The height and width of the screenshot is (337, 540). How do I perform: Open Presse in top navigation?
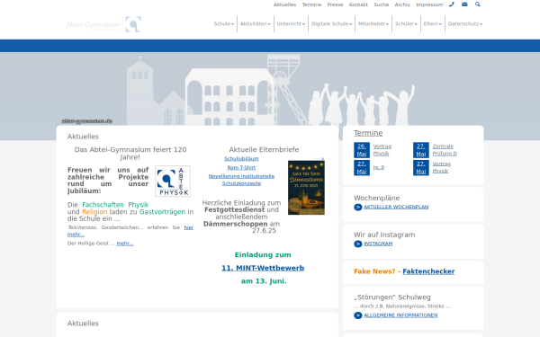[x=335, y=4]
